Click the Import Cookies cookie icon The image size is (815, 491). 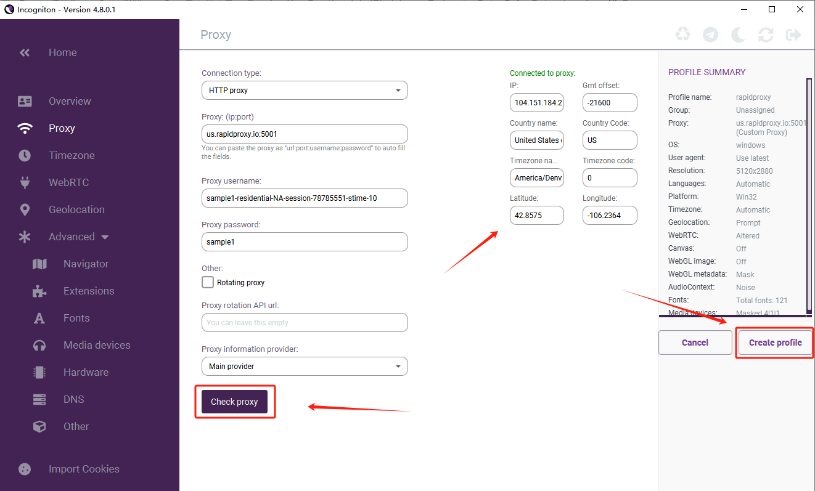[25, 469]
